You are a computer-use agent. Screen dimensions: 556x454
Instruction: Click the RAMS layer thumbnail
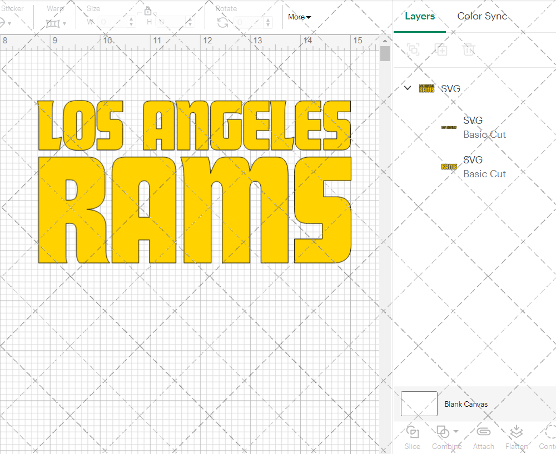click(x=449, y=167)
